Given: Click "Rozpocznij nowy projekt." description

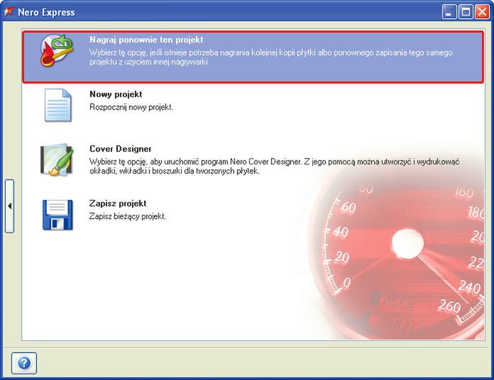Looking at the screenshot, I should [x=131, y=107].
